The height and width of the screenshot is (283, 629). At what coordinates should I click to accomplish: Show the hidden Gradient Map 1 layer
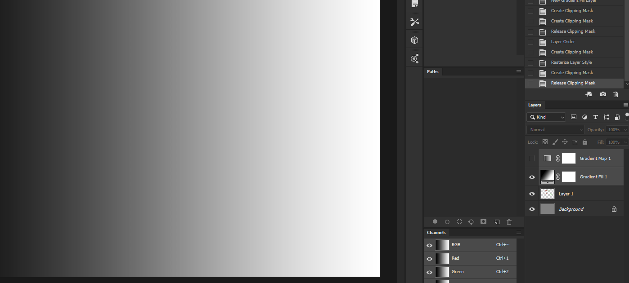point(532,158)
